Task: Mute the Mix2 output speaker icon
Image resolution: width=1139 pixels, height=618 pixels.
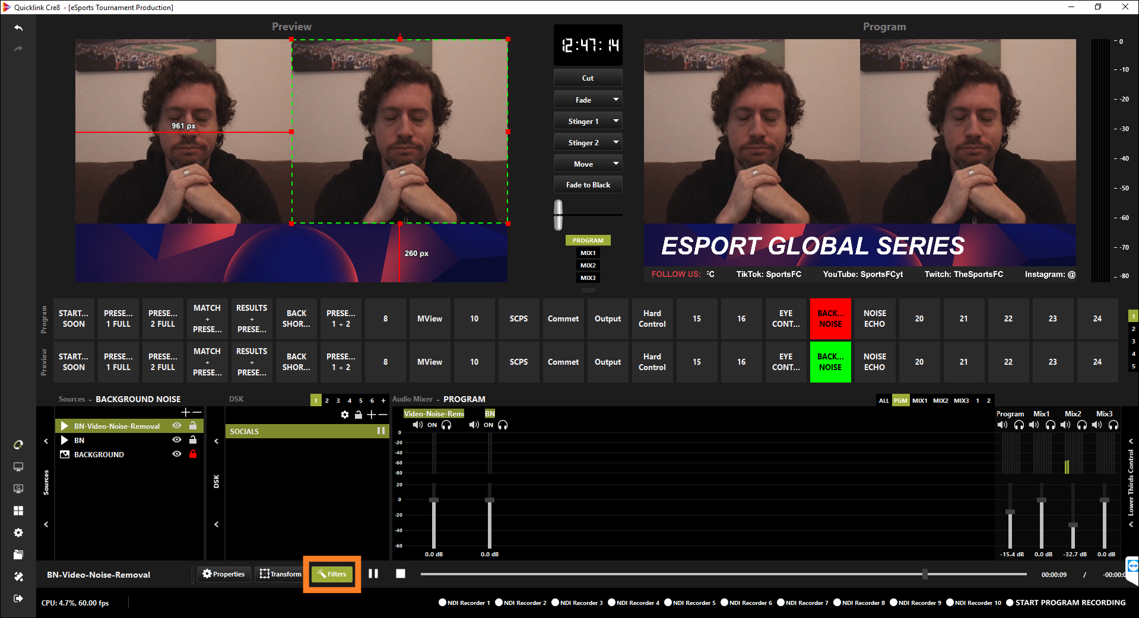Action: [x=1065, y=425]
